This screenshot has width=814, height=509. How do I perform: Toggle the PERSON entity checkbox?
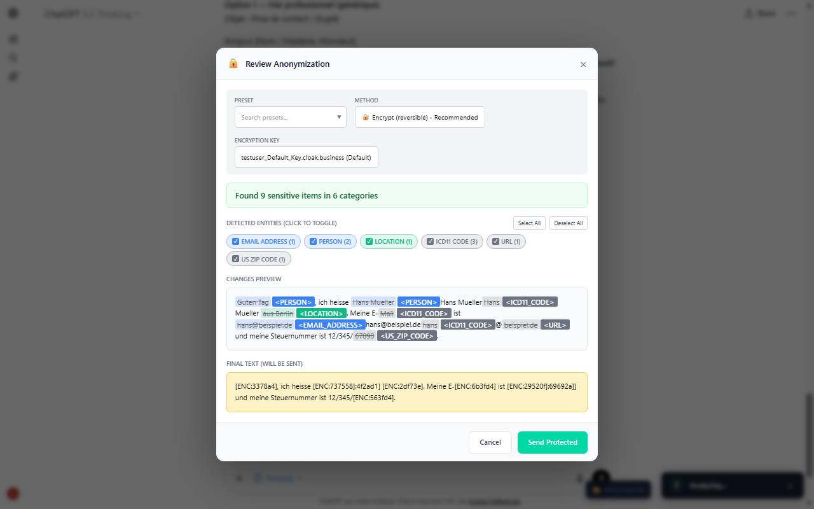tap(314, 242)
